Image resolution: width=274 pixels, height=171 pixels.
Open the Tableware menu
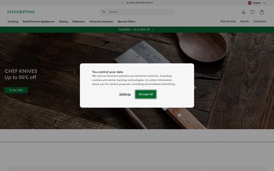tap(78, 21)
